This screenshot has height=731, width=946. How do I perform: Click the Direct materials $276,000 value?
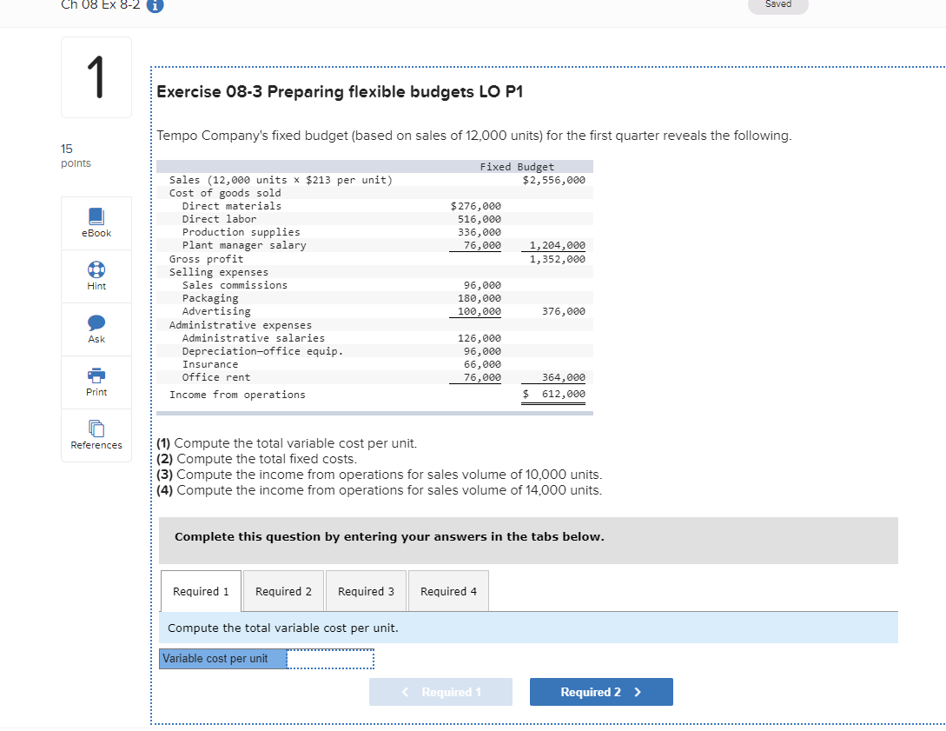click(x=475, y=206)
